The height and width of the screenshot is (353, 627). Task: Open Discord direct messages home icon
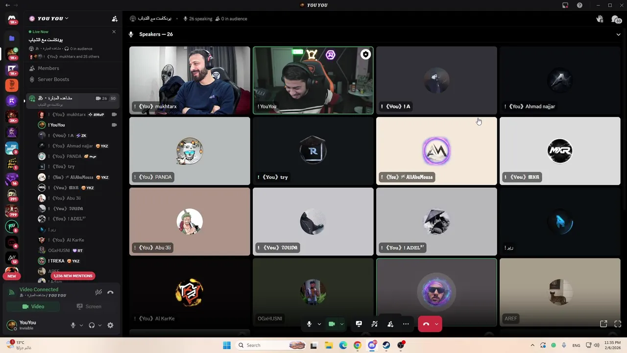(x=12, y=20)
